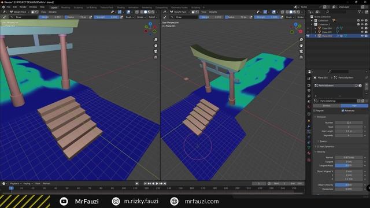370x208 pixels.
Task: Open Falloff dropdown in left viewport
Action: (x=153, y=17)
